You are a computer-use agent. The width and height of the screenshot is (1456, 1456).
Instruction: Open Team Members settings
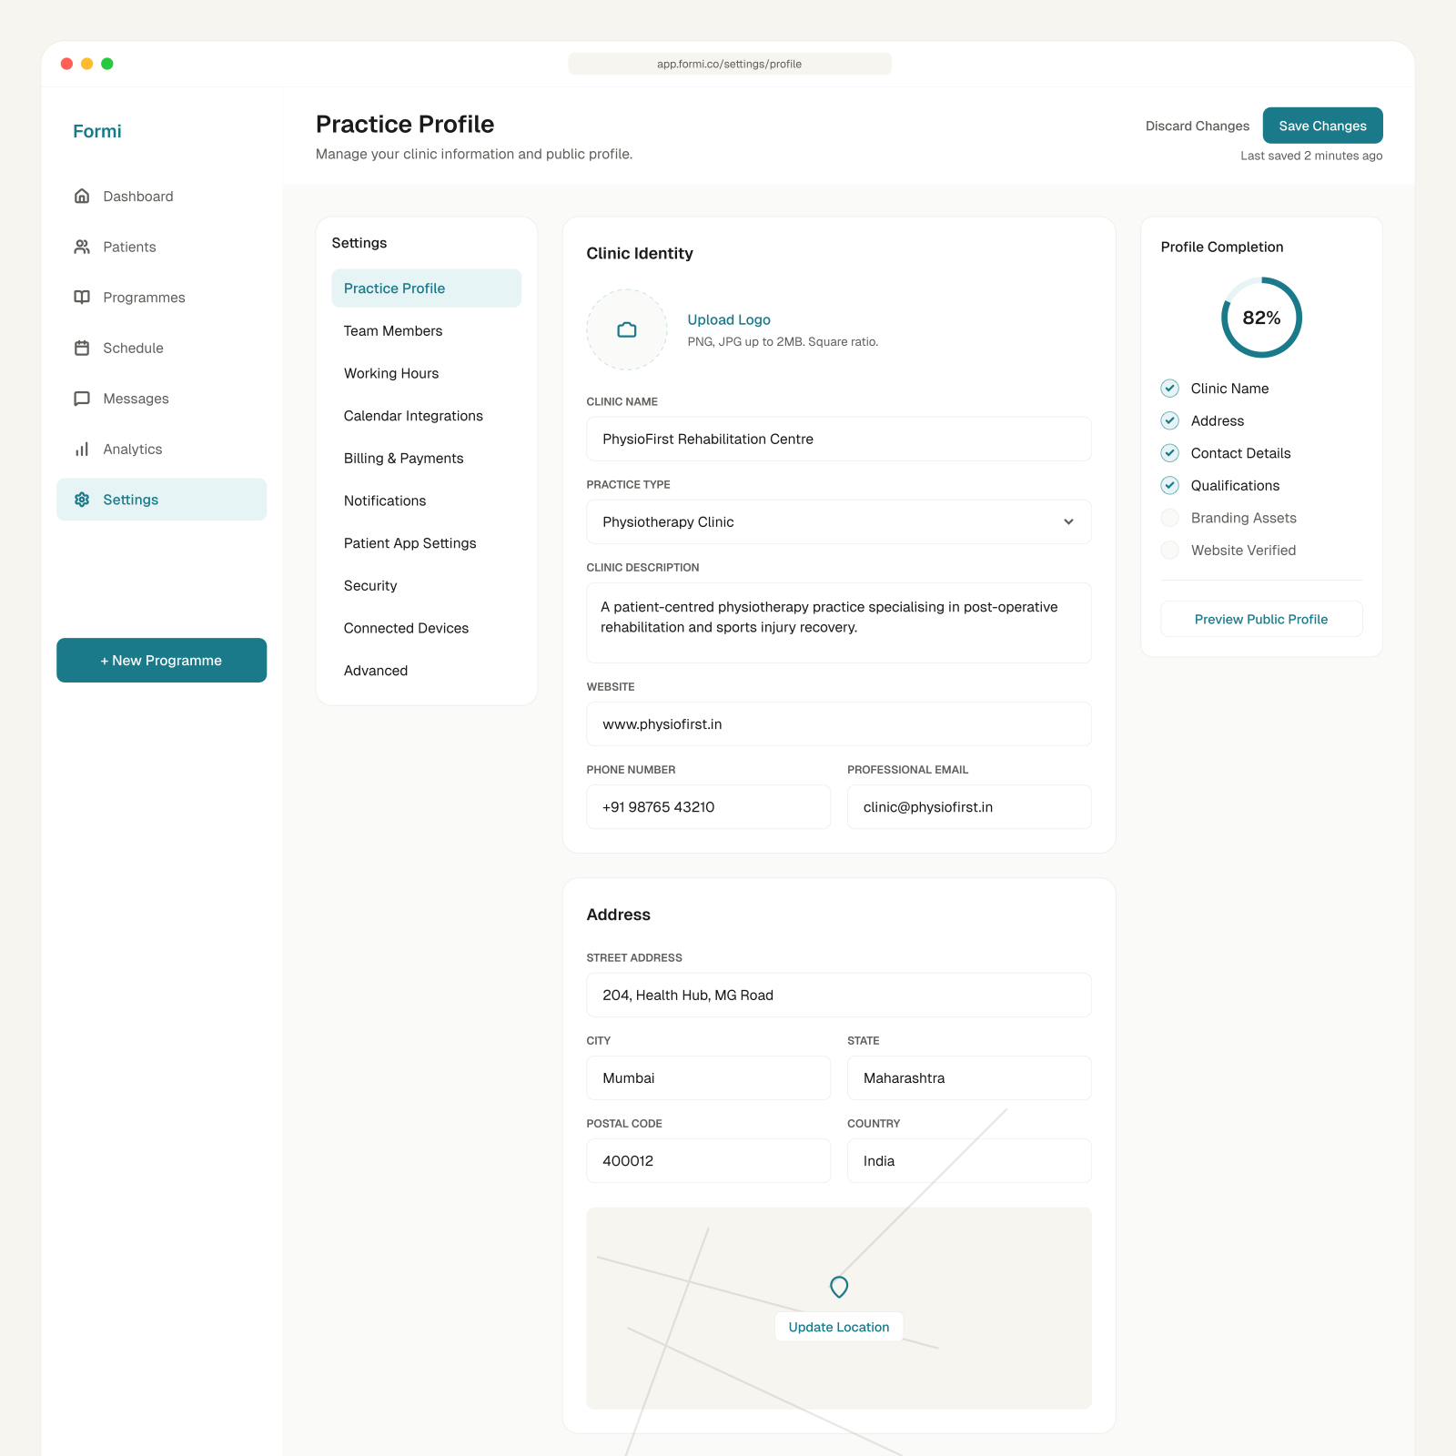pos(426,331)
